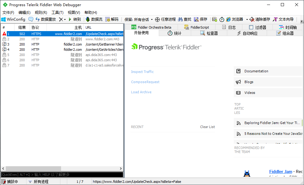This screenshot has height=185, width=304.
Task: Click the sessions list horizontal scrollbar
Action: coord(62,169)
